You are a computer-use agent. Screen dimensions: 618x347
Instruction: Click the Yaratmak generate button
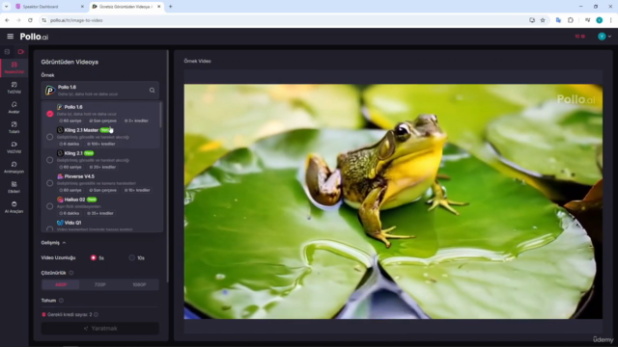click(x=100, y=328)
